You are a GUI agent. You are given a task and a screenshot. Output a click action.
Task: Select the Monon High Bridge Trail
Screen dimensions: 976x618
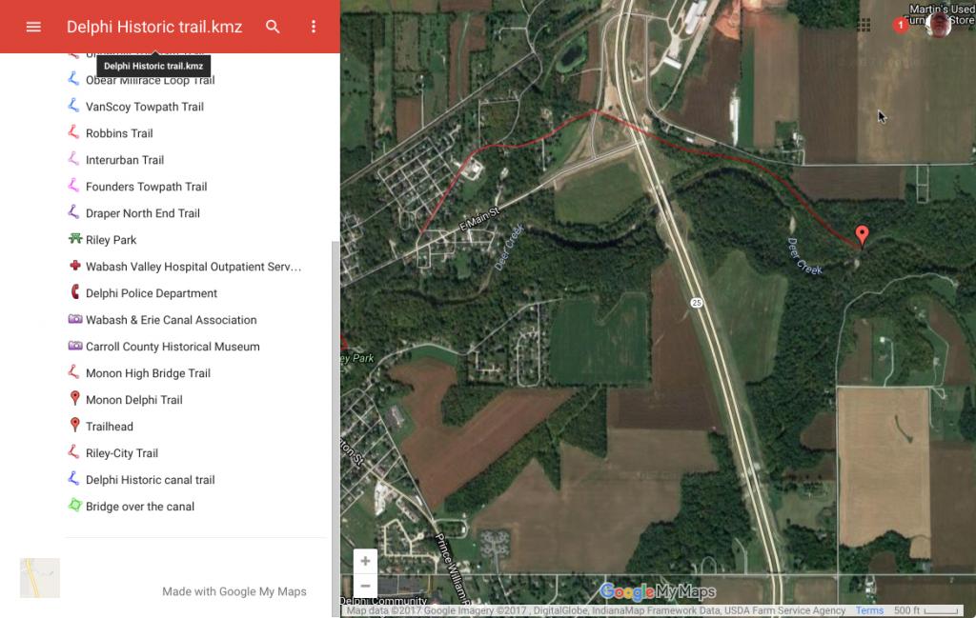tap(148, 373)
